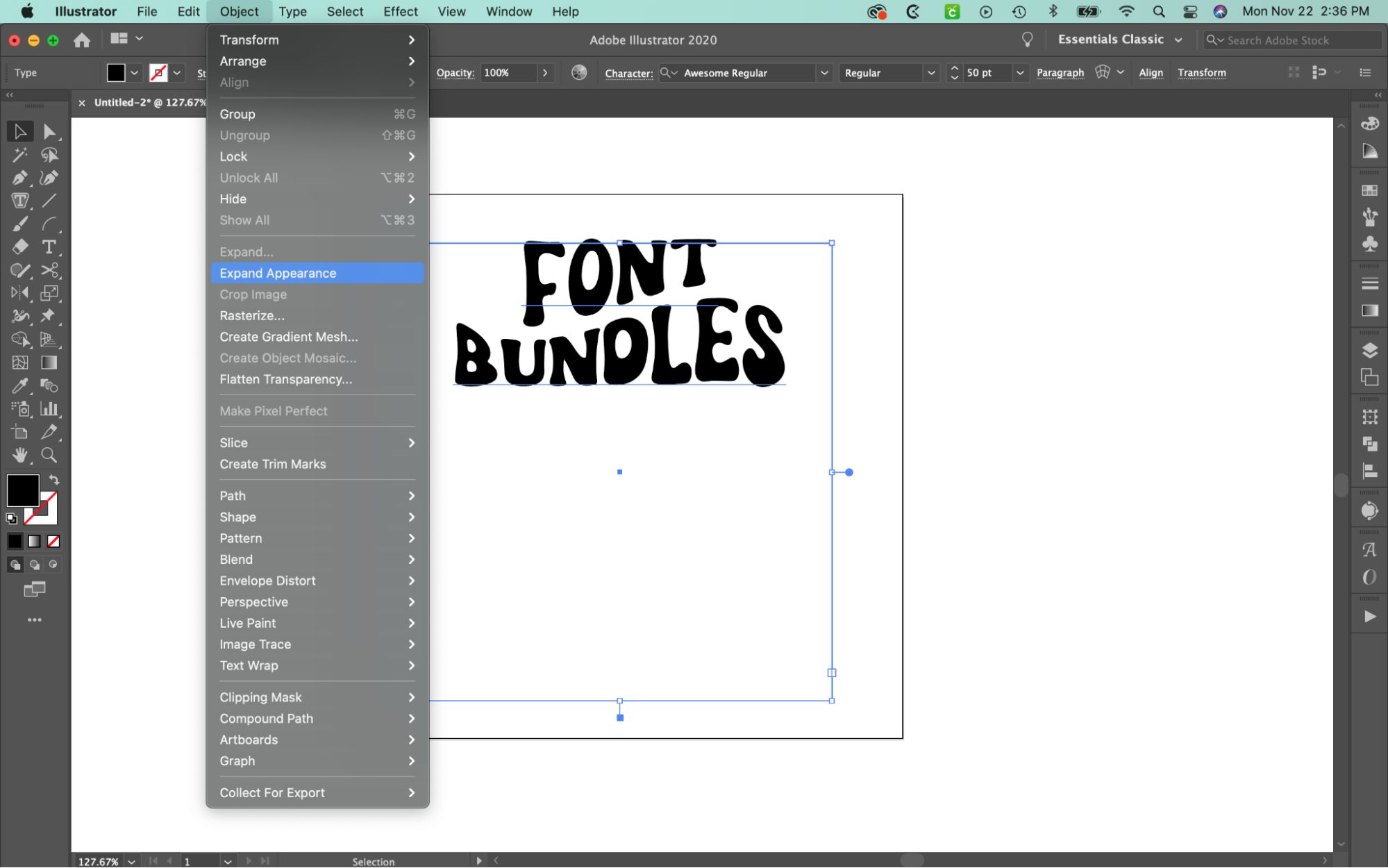Select the Pen tool
The width and height of the screenshot is (1388, 868).
(20, 178)
